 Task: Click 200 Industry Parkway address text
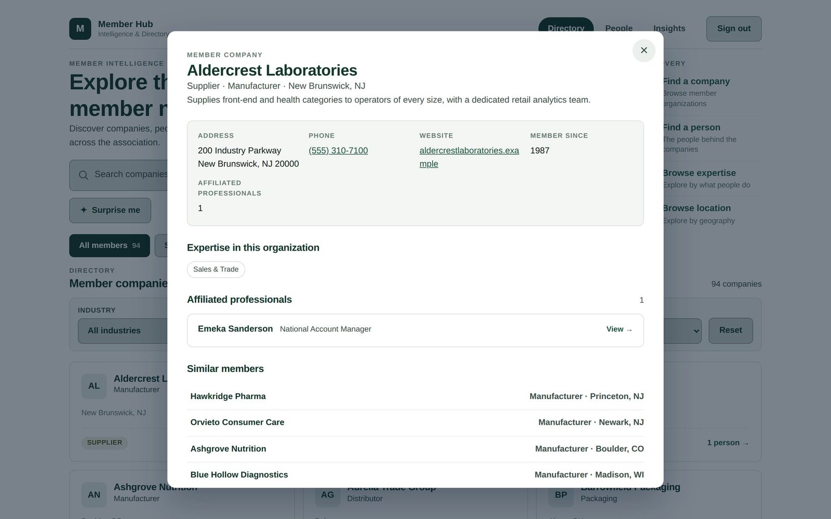coord(239,151)
